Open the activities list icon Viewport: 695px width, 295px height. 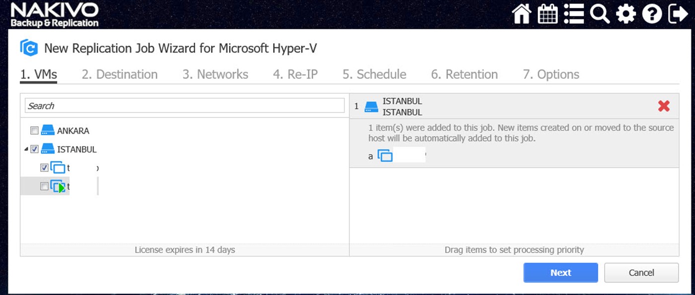click(574, 14)
